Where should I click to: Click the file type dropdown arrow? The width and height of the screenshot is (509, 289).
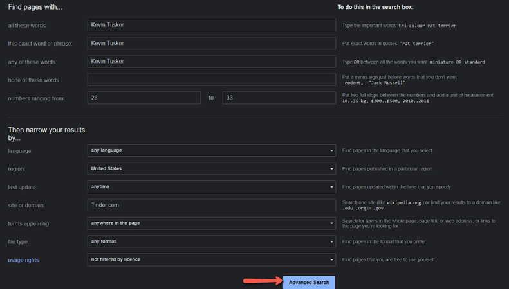331,241
